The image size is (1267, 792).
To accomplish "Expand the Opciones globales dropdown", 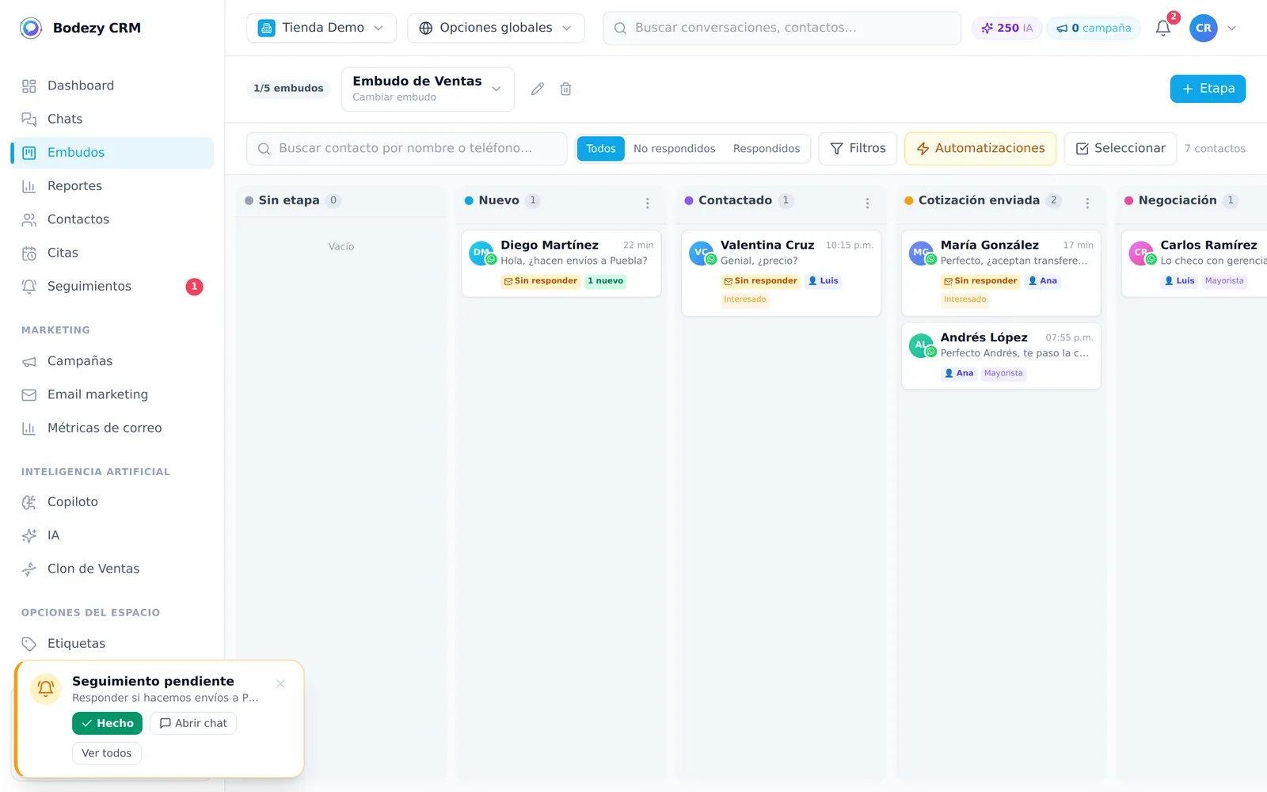I will 496,28.
